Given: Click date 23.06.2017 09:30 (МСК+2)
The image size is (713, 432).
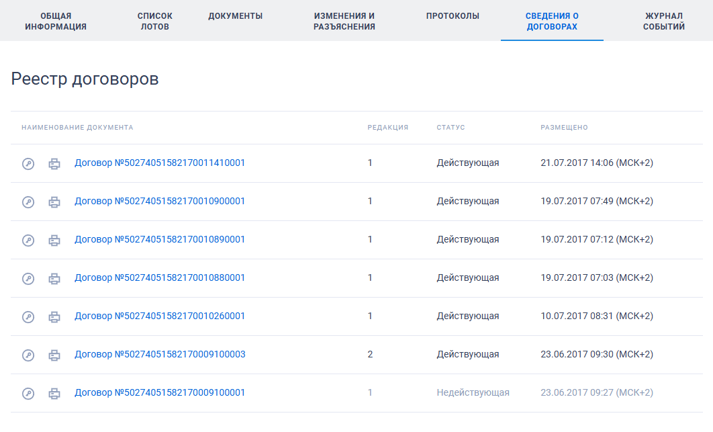Looking at the screenshot, I should (x=597, y=354).
